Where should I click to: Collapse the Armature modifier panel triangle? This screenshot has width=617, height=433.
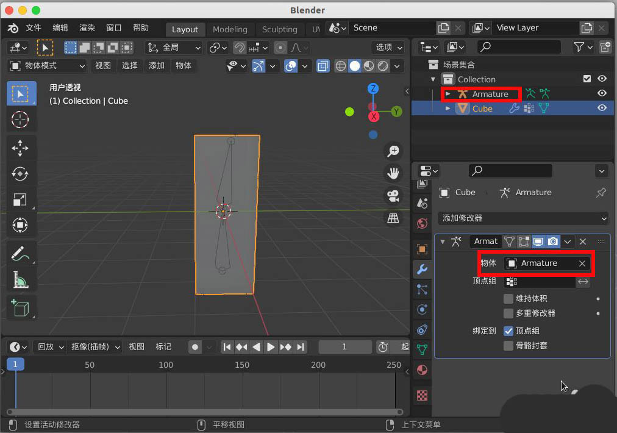[443, 242]
